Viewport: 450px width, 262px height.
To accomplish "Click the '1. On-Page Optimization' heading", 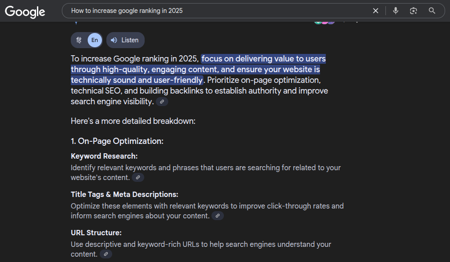I will point(117,141).
